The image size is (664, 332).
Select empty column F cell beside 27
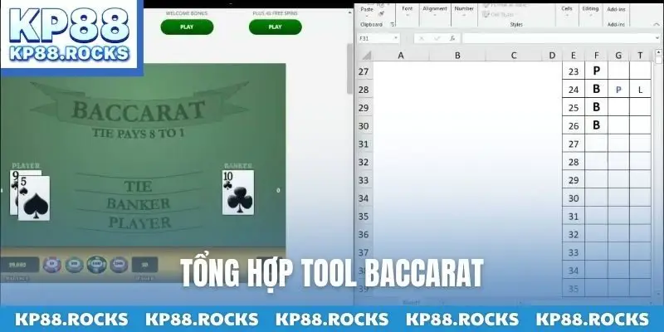pos(596,144)
